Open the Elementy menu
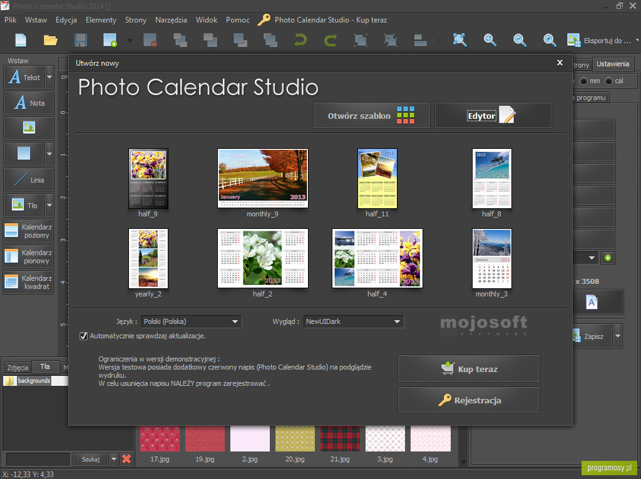Image resolution: width=641 pixels, height=479 pixels. 101,19
